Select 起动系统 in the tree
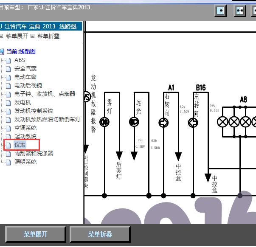The width and height of the screenshot is (256, 247). pyautogui.click(x=25, y=136)
